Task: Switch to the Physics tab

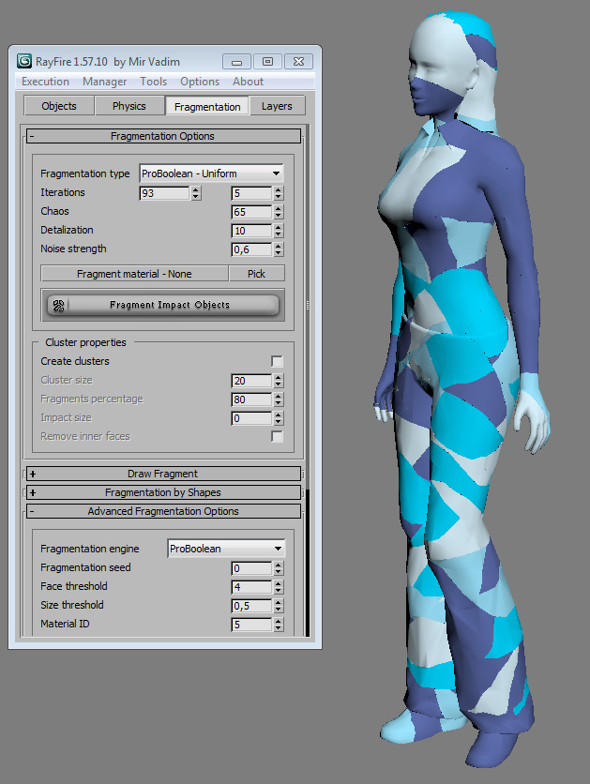Action: [129, 106]
